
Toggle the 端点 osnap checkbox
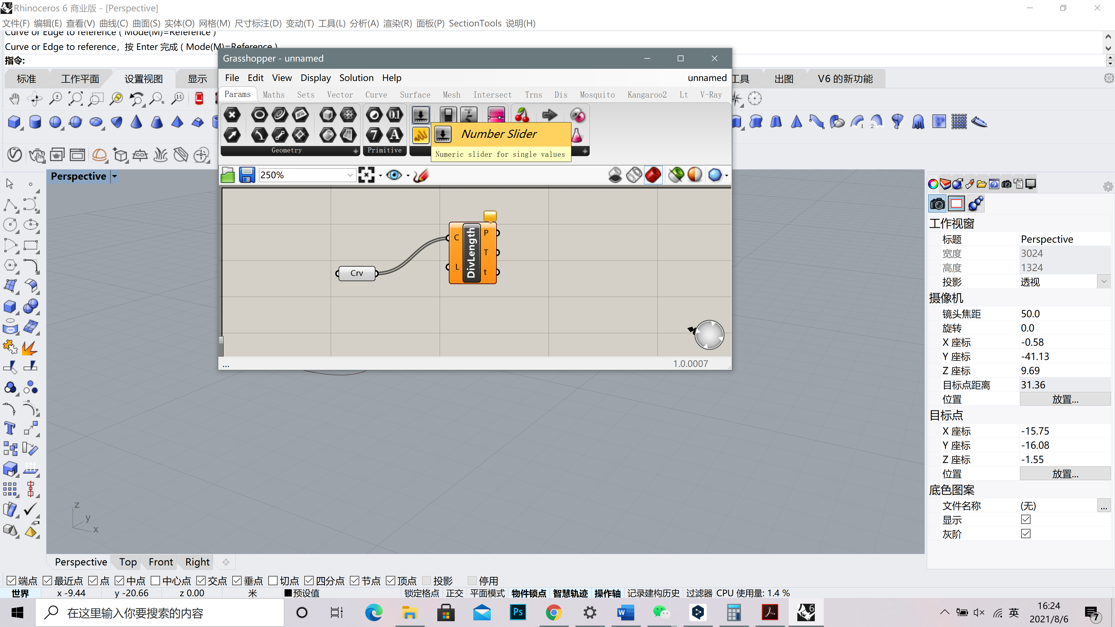click(12, 581)
